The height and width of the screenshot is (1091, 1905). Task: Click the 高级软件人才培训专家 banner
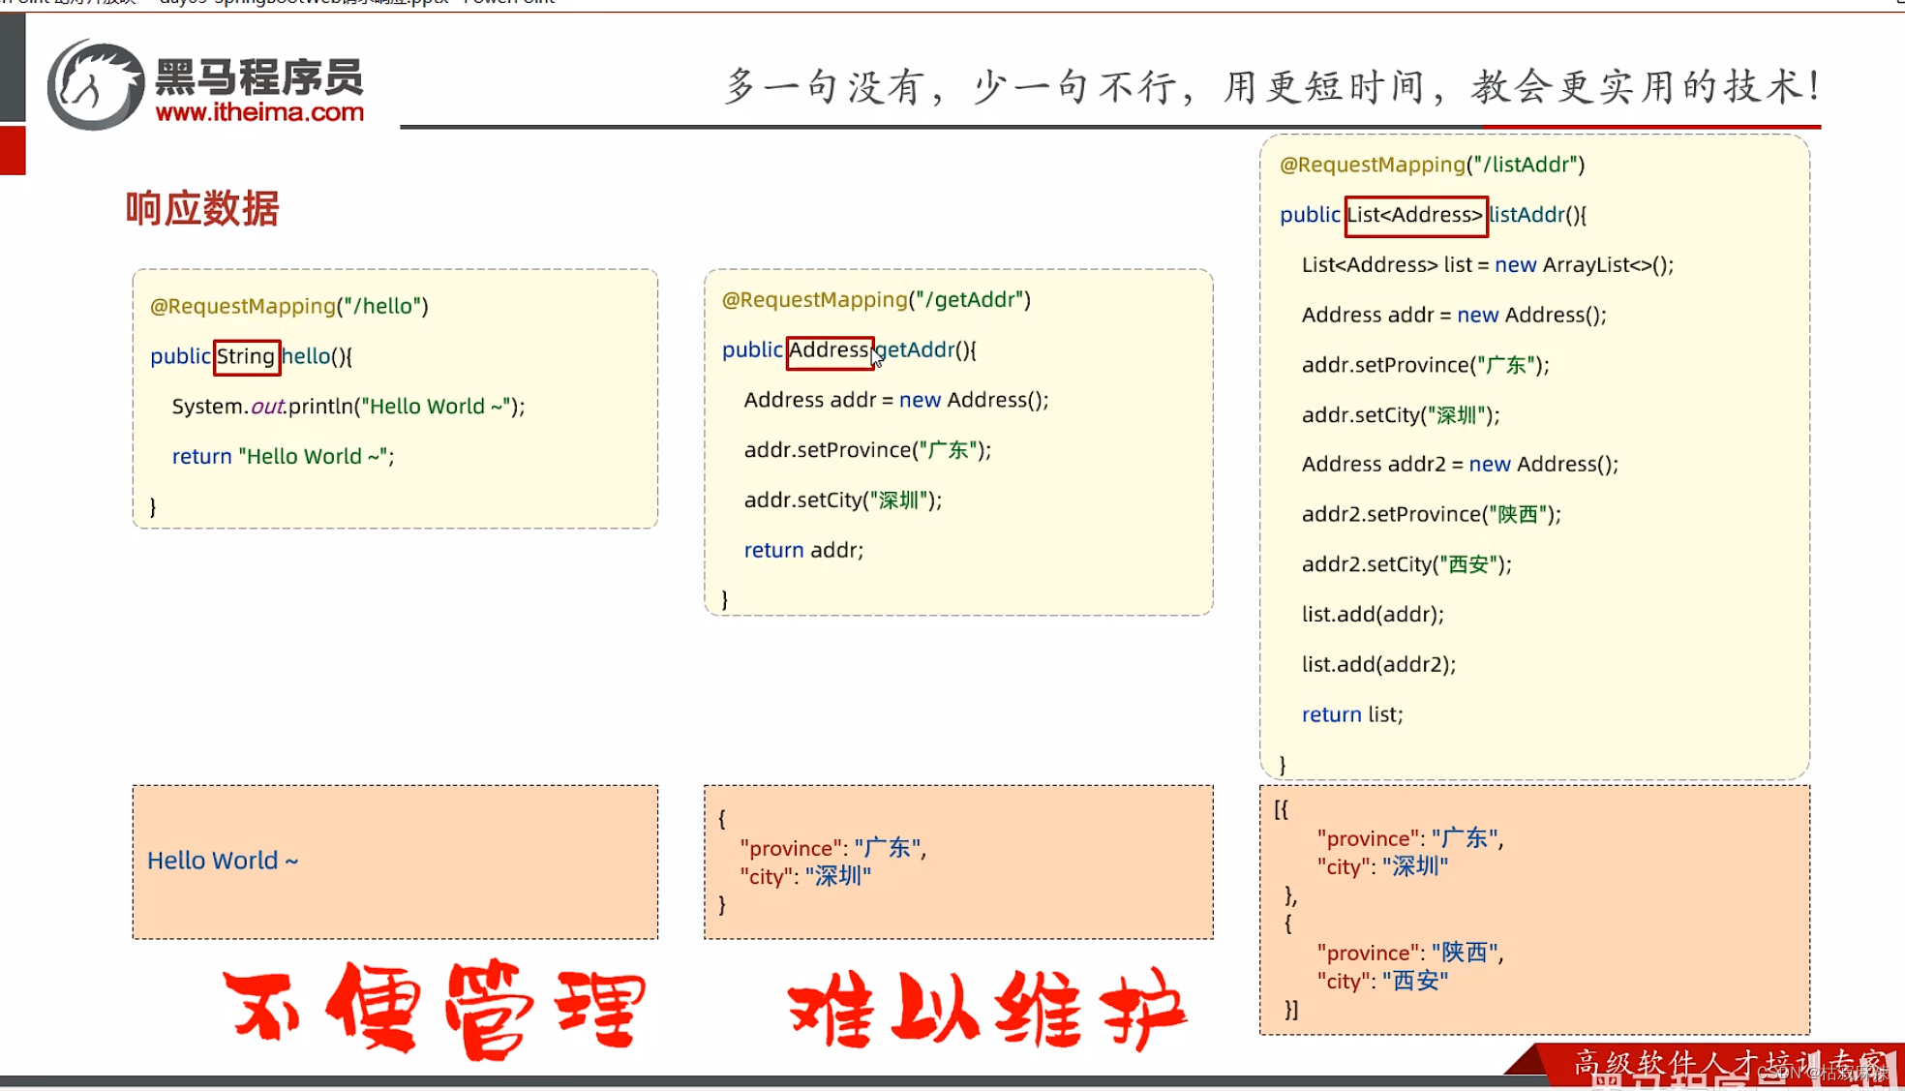pyautogui.click(x=1733, y=1060)
